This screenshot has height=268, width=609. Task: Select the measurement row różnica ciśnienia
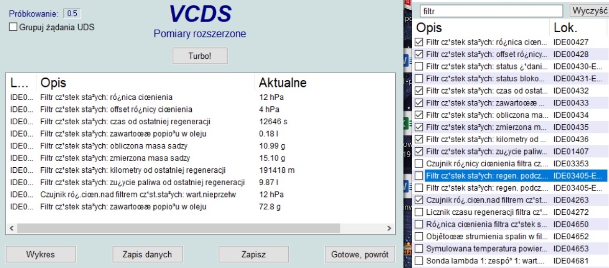(200, 97)
